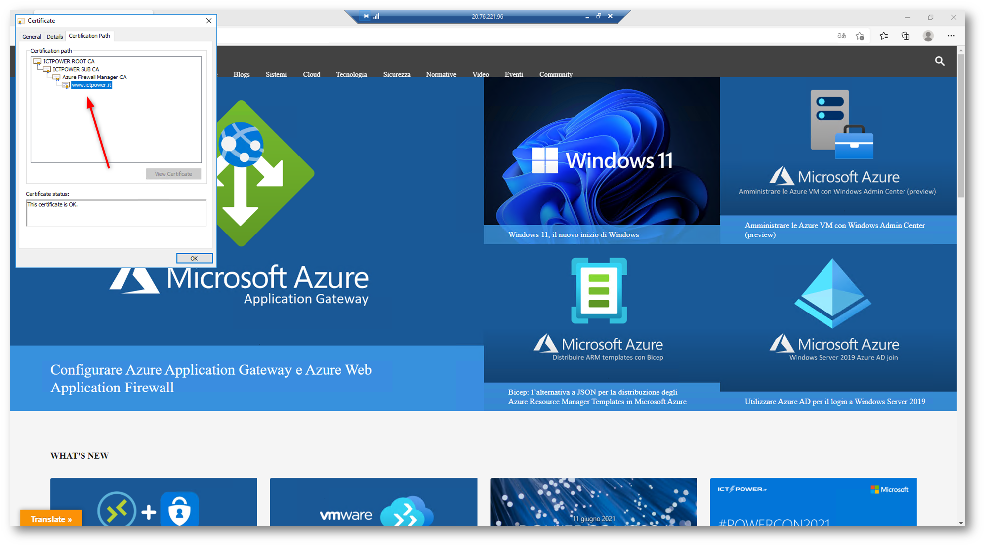986x547 pixels.
Task: Open the browser Settings and more menu
Action: pos(951,36)
